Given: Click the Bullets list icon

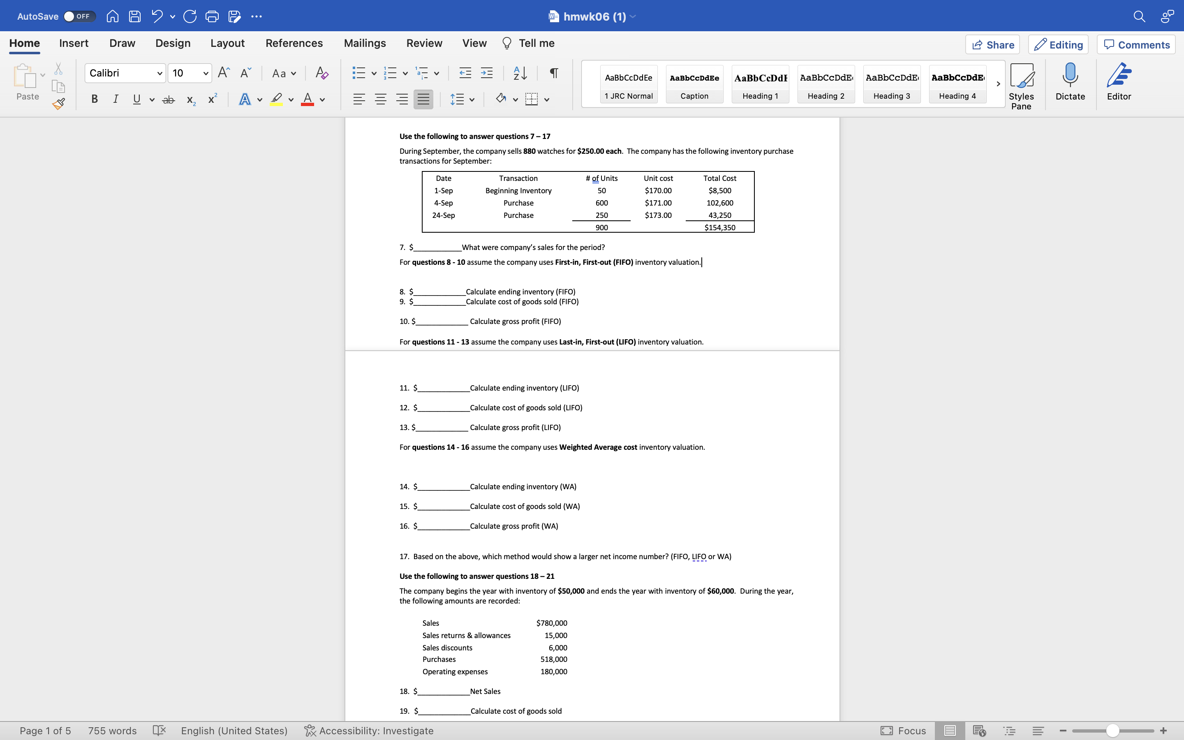Looking at the screenshot, I should coord(358,73).
